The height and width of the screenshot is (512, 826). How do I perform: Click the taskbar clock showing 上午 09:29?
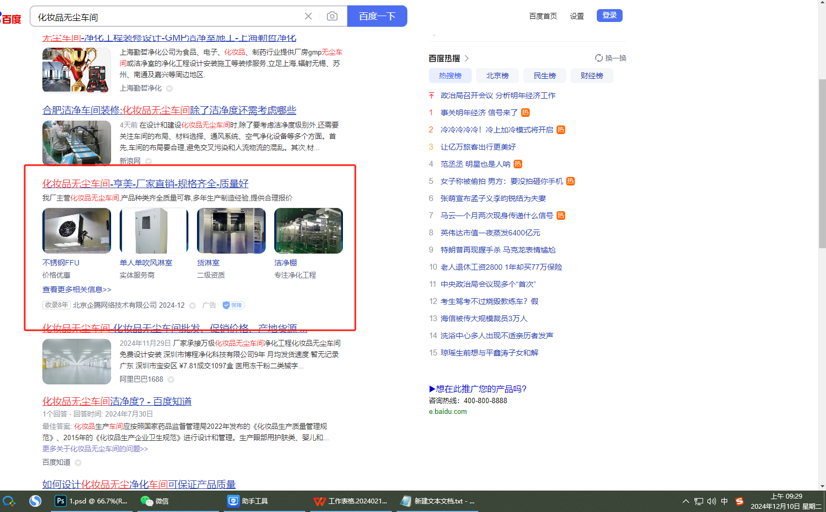pos(786,501)
